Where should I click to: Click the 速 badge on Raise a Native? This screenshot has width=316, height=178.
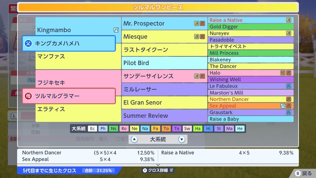pos(289,20)
